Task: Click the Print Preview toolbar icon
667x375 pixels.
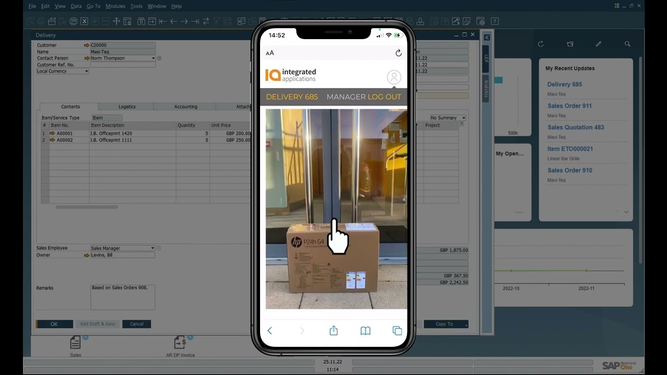Action: coord(30,21)
